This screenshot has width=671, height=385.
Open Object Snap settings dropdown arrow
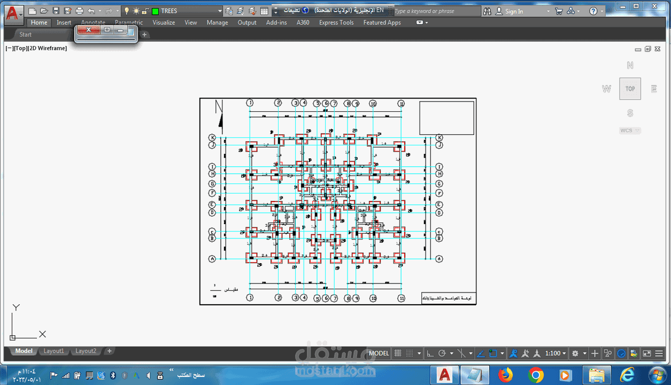click(x=502, y=353)
